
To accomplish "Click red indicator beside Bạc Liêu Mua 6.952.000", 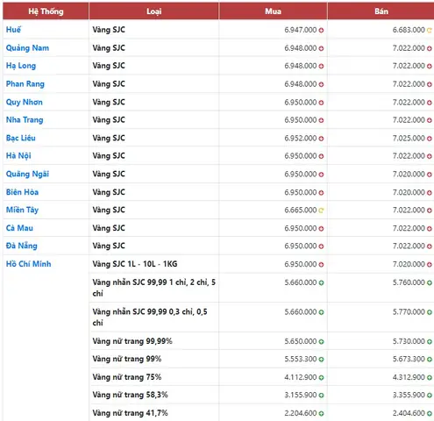I will pyautogui.click(x=321, y=139).
